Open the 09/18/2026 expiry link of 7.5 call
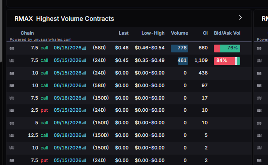Image resolution: width=268 pixels, height=165 pixels. [x=68, y=98]
